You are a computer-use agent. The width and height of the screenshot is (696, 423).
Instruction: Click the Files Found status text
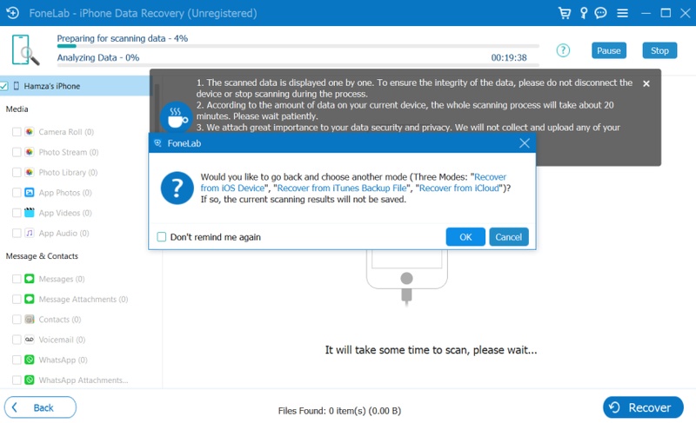tap(339, 411)
